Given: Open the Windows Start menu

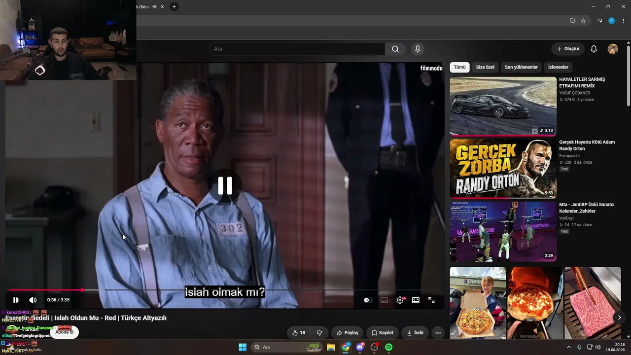Looking at the screenshot, I should point(243,347).
